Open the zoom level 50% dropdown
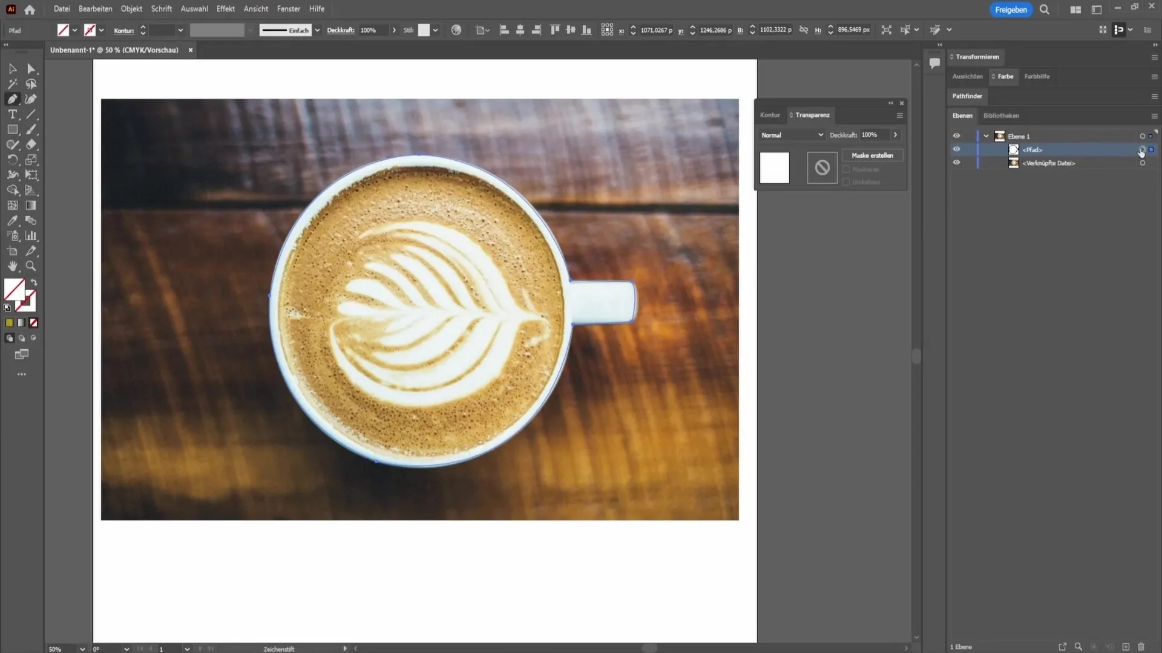 click(x=82, y=649)
